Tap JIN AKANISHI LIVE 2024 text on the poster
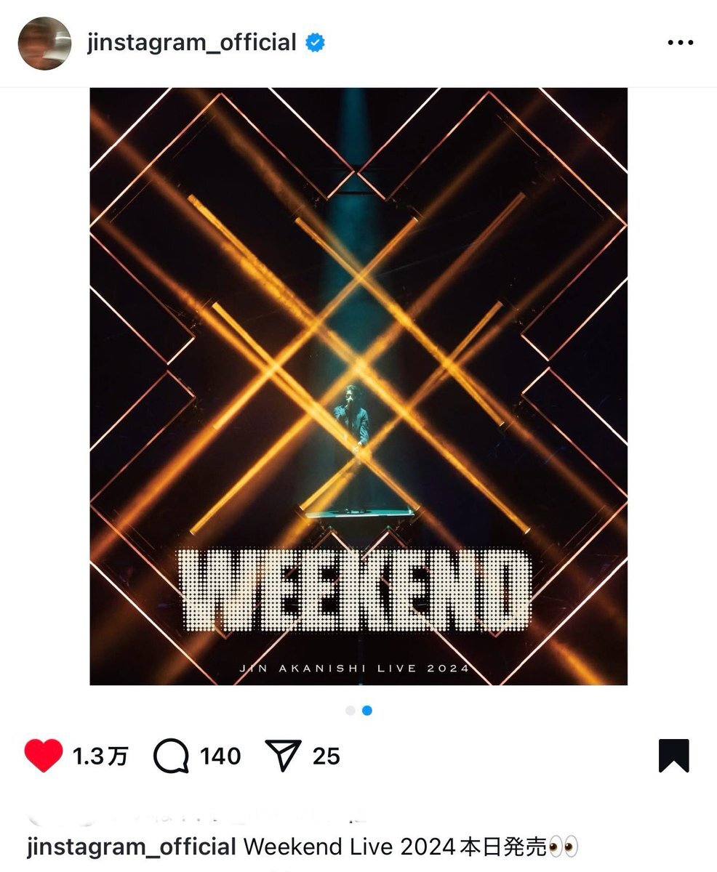 (x=354, y=669)
